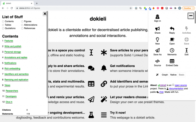Open the browser profile avatar
The width and height of the screenshot is (196, 122).
(x=180, y=8)
